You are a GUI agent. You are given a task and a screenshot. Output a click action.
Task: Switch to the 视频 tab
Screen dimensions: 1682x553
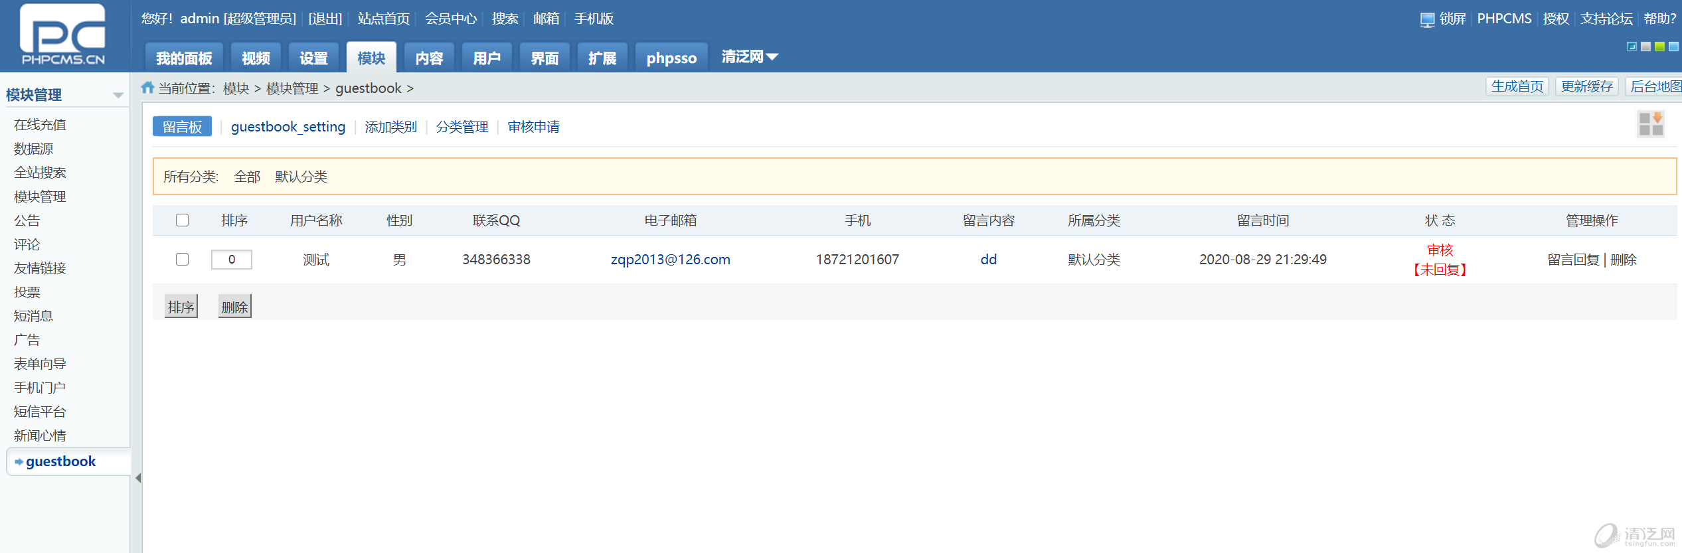(256, 58)
